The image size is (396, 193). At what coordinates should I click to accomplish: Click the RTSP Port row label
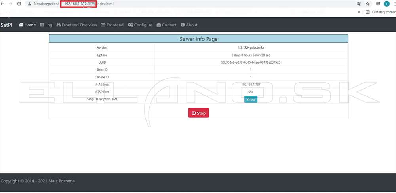point(102,92)
